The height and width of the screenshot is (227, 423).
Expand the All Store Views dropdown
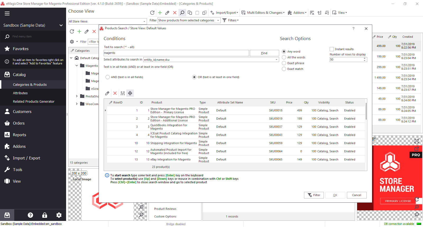point(144,21)
